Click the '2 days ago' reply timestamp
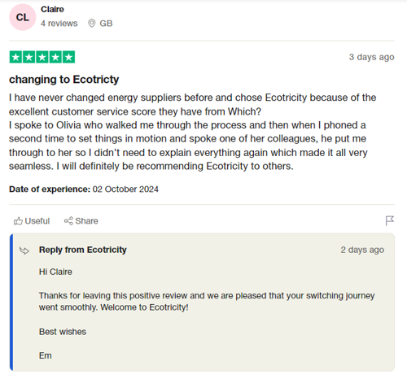 click(362, 250)
